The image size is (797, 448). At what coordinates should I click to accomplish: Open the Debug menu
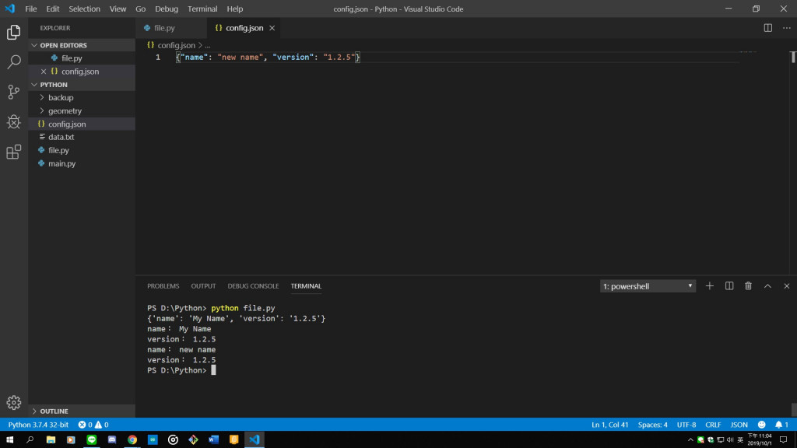pyautogui.click(x=167, y=9)
